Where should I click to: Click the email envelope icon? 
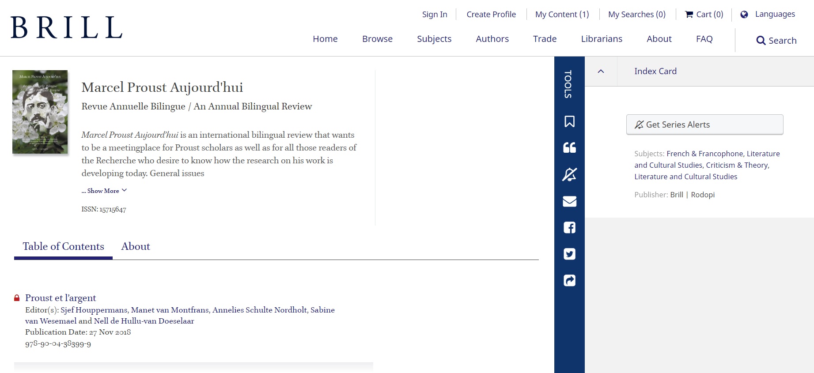569,201
